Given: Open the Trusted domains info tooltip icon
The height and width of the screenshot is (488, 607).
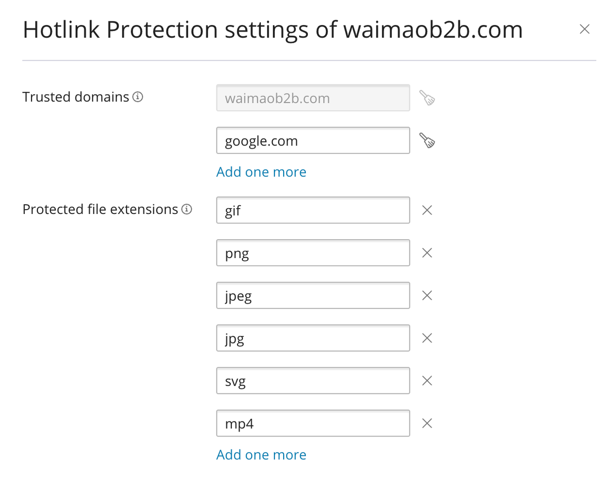Looking at the screenshot, I should click(138, 97).
